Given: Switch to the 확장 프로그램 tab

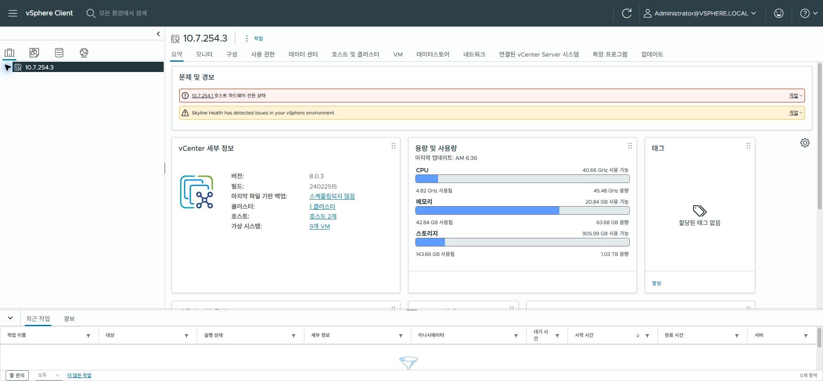Looking at the screenshot, I should point(610,54).
